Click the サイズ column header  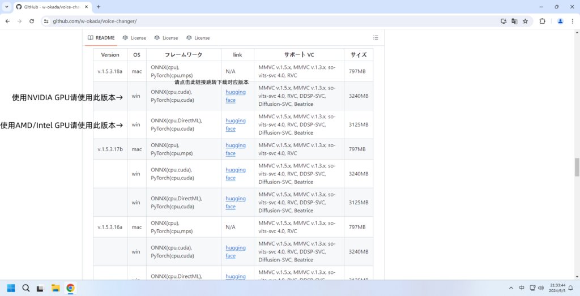click(359, 55)
